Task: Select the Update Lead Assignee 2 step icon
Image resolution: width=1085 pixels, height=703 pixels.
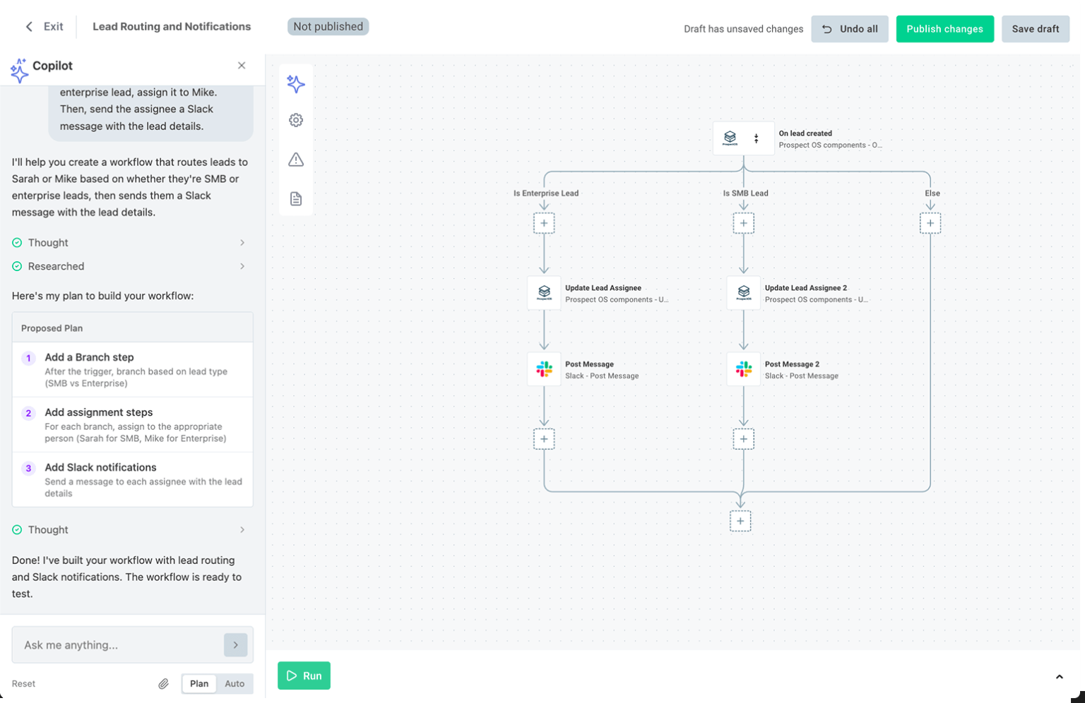Action: click(x=744, y=293)
